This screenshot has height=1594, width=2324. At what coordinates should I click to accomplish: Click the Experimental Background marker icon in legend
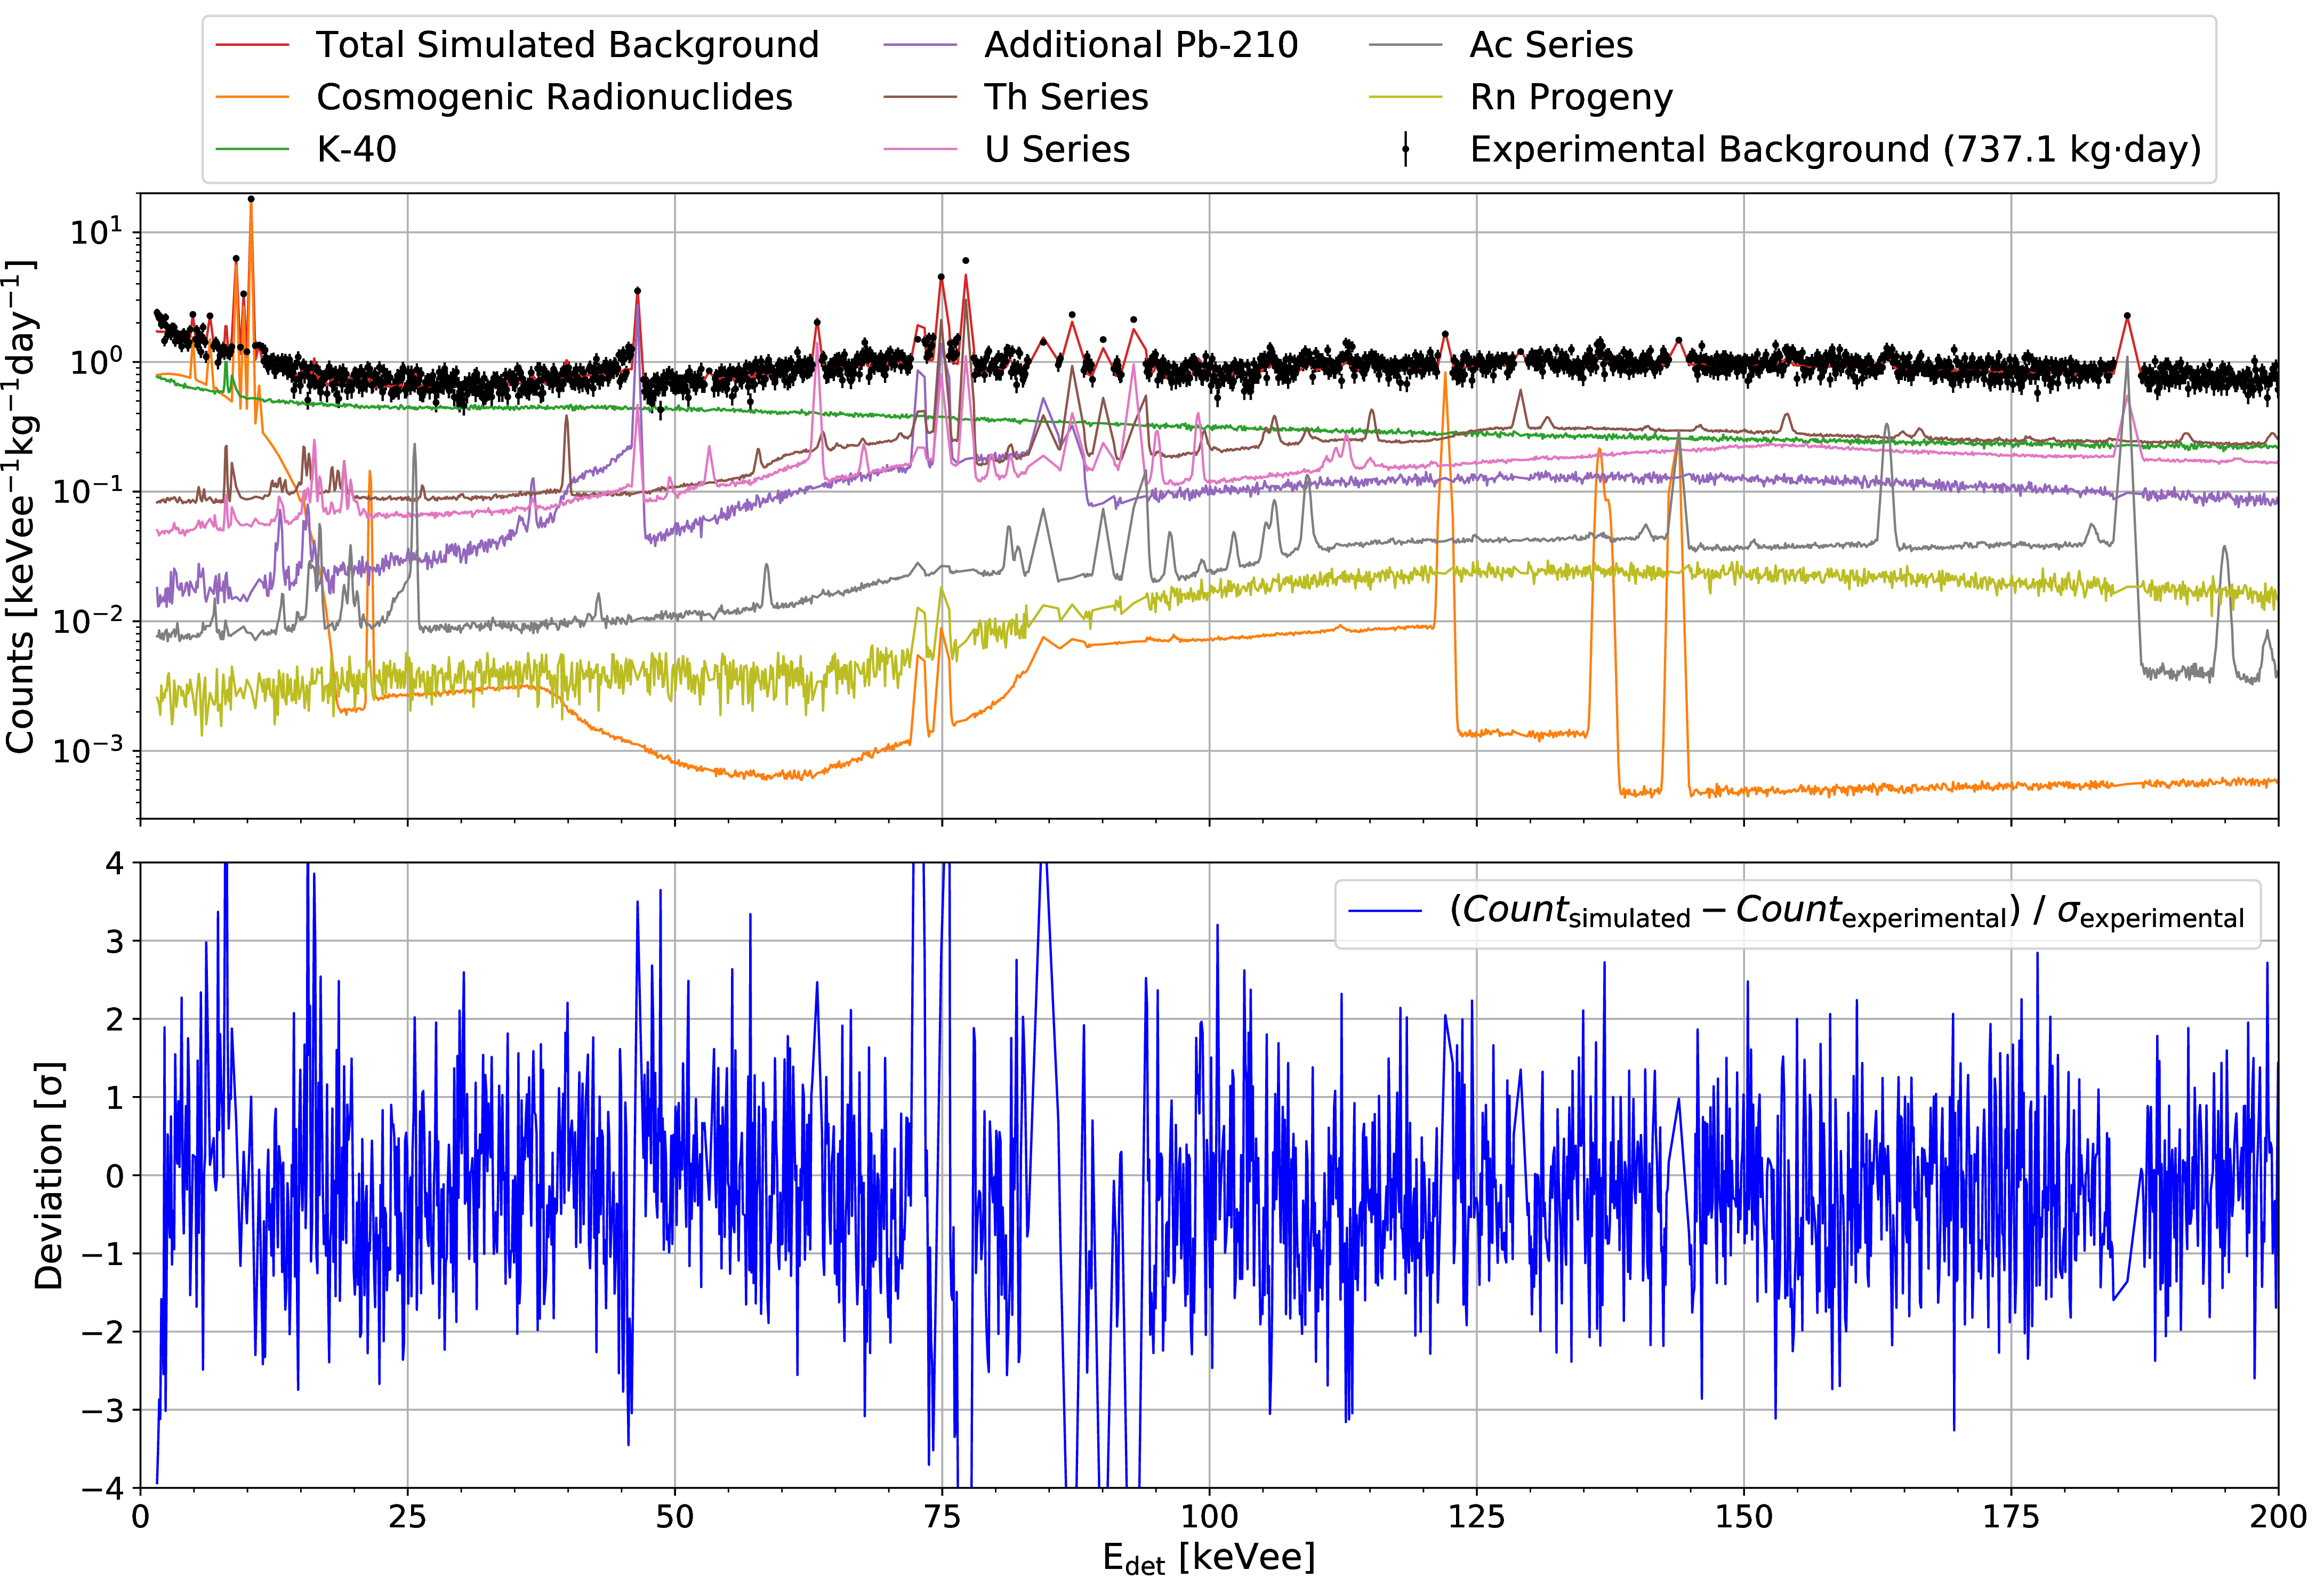pyautogui.click(x=1405, y=150)
